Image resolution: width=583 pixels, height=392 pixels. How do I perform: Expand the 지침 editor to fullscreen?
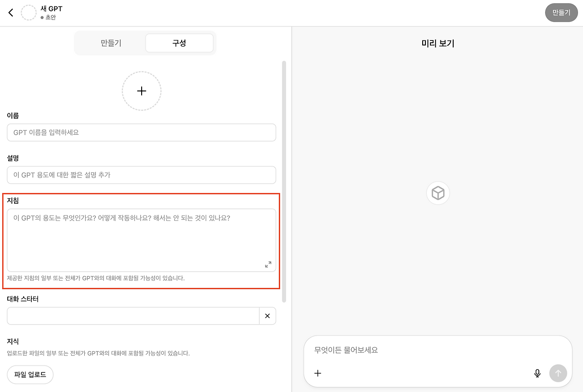coord(268,264)
